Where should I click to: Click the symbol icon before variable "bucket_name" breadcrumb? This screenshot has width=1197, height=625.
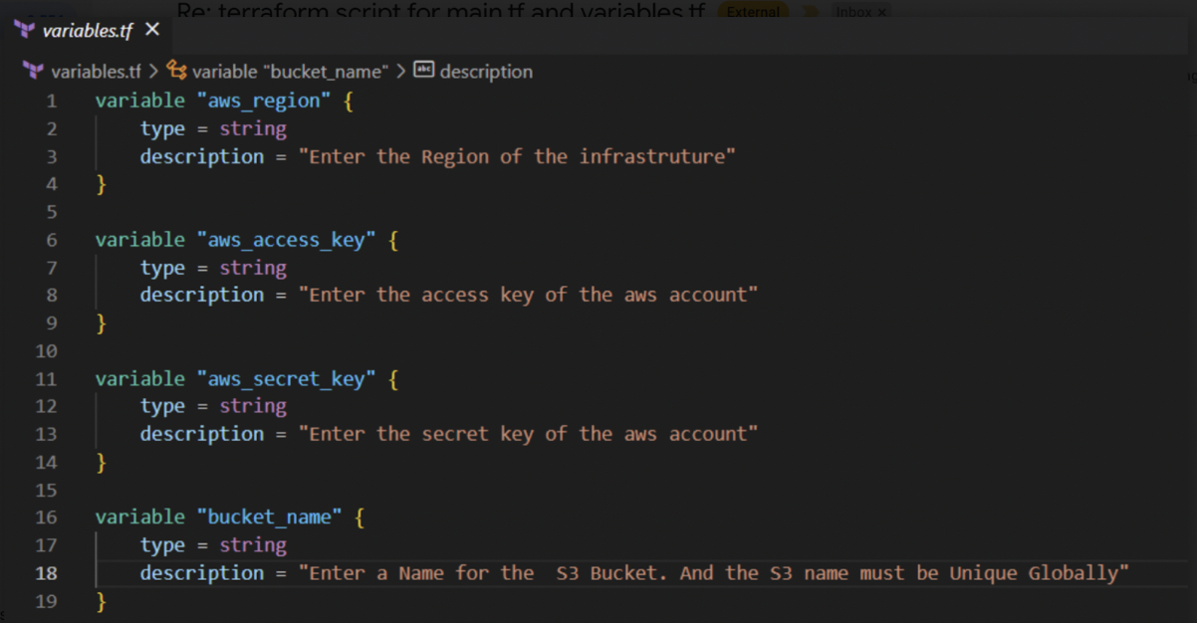pyautogui.click(x=177, y=71)
